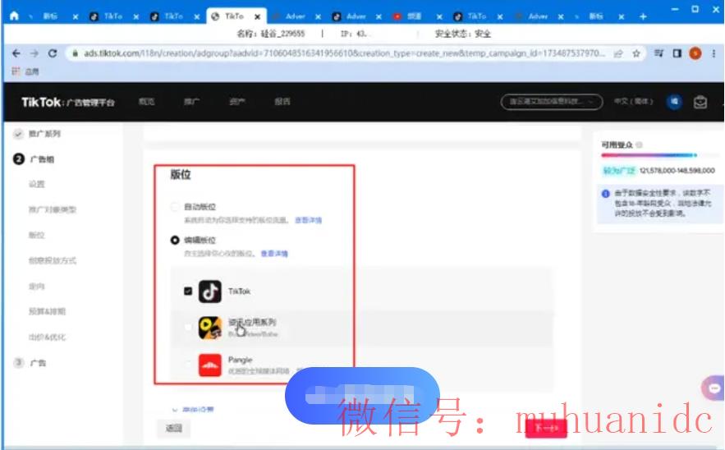Jump to 推广对象类型 section in sidebar
Image resolution: width=725 pixels, height=450 pixels.
tap(53, 209)
